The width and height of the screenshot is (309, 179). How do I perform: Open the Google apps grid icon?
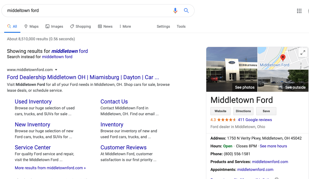299,11
